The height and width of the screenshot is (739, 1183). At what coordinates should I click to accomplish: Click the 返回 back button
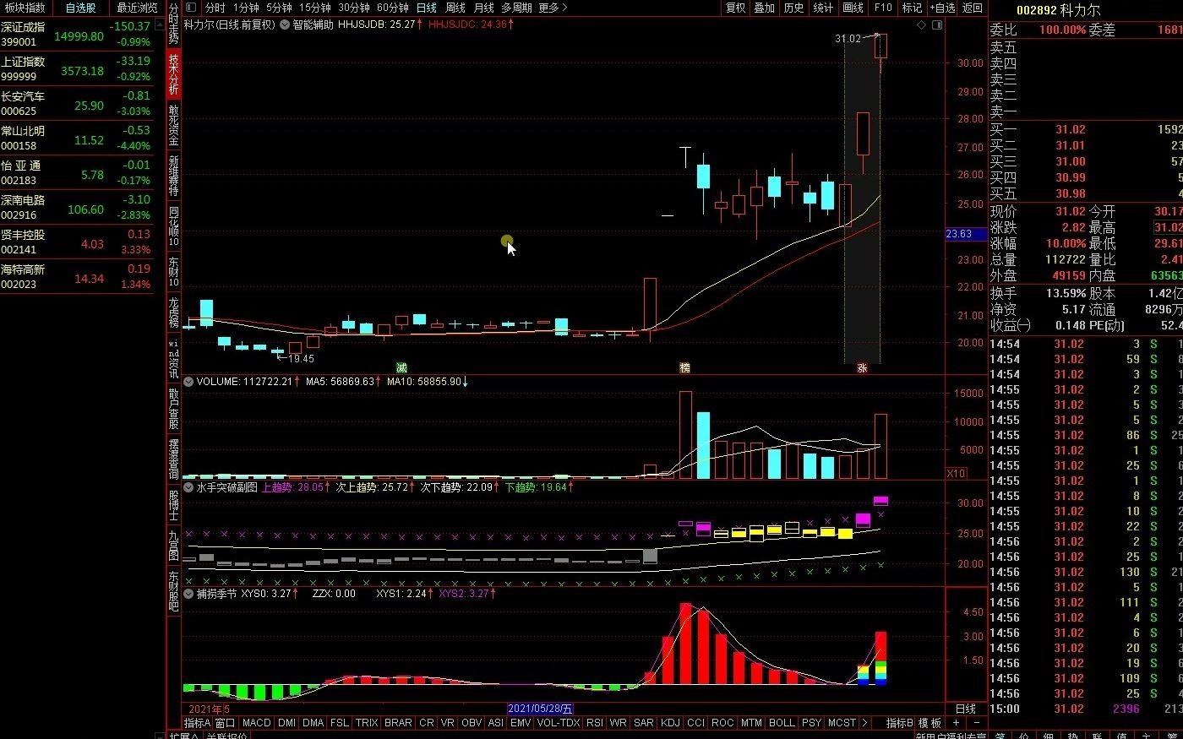click(x=973, y=8)
